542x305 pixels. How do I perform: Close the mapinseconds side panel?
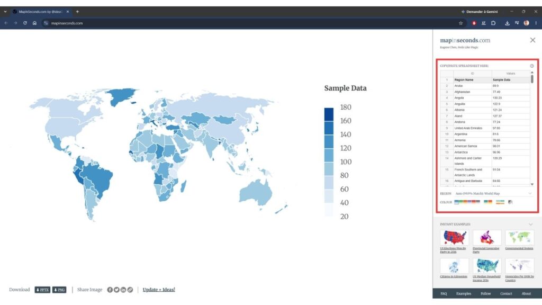point(532,40)
